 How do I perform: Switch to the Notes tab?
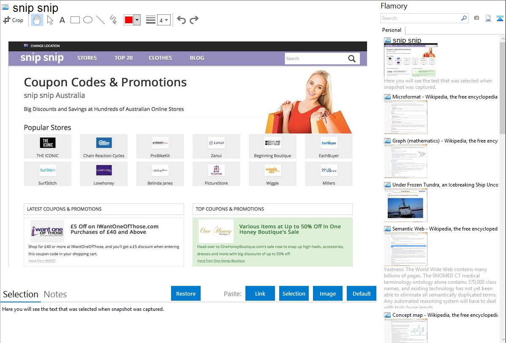point(55,294)
